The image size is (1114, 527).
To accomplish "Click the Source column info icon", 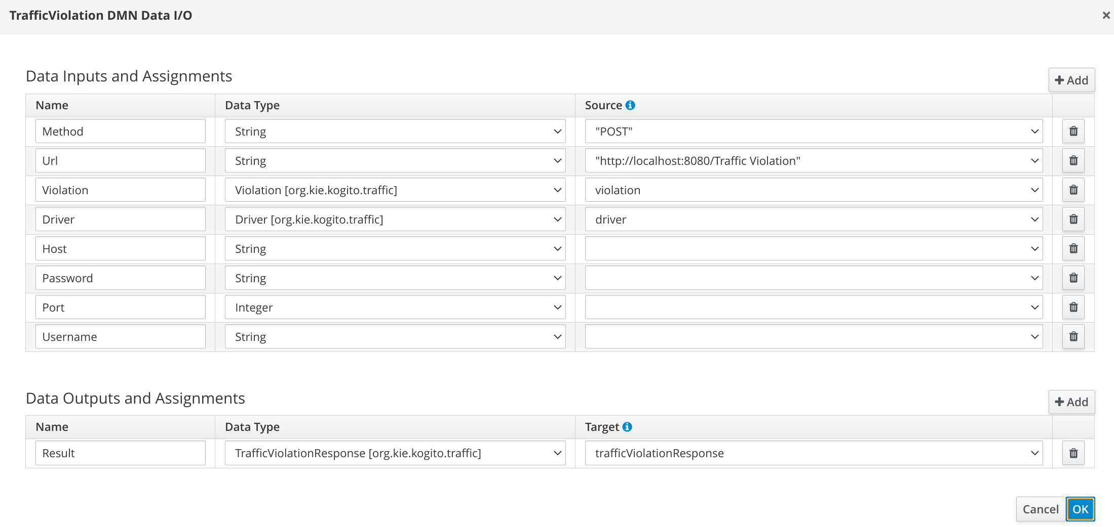I will (630, 105).
